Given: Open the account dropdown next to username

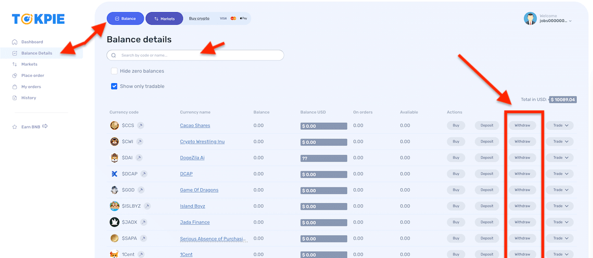Looking at the screenshot, I should click(x=570, y=21).
